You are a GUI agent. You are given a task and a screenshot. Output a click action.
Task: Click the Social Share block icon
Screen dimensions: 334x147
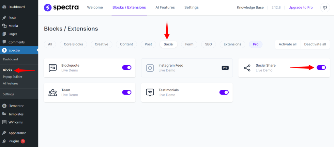[x=247, y=68]
